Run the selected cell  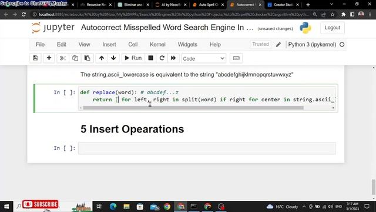coord(133,58)
